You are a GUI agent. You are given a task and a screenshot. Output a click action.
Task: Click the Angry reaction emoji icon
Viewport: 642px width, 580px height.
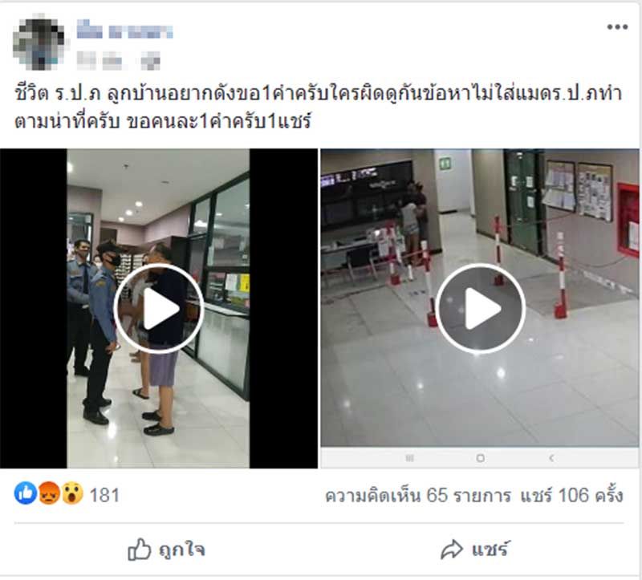tap(49, 493)
